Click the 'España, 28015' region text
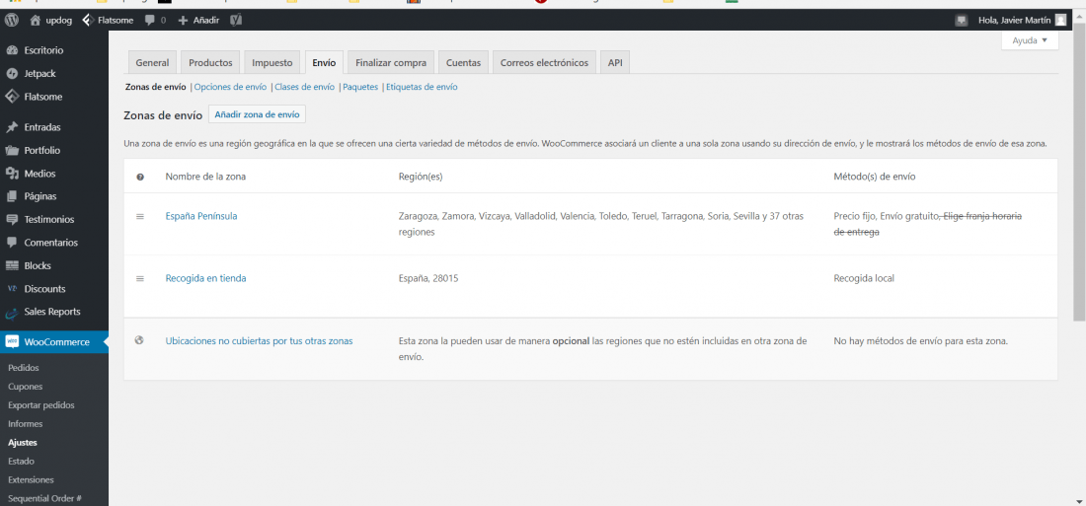 428,278
